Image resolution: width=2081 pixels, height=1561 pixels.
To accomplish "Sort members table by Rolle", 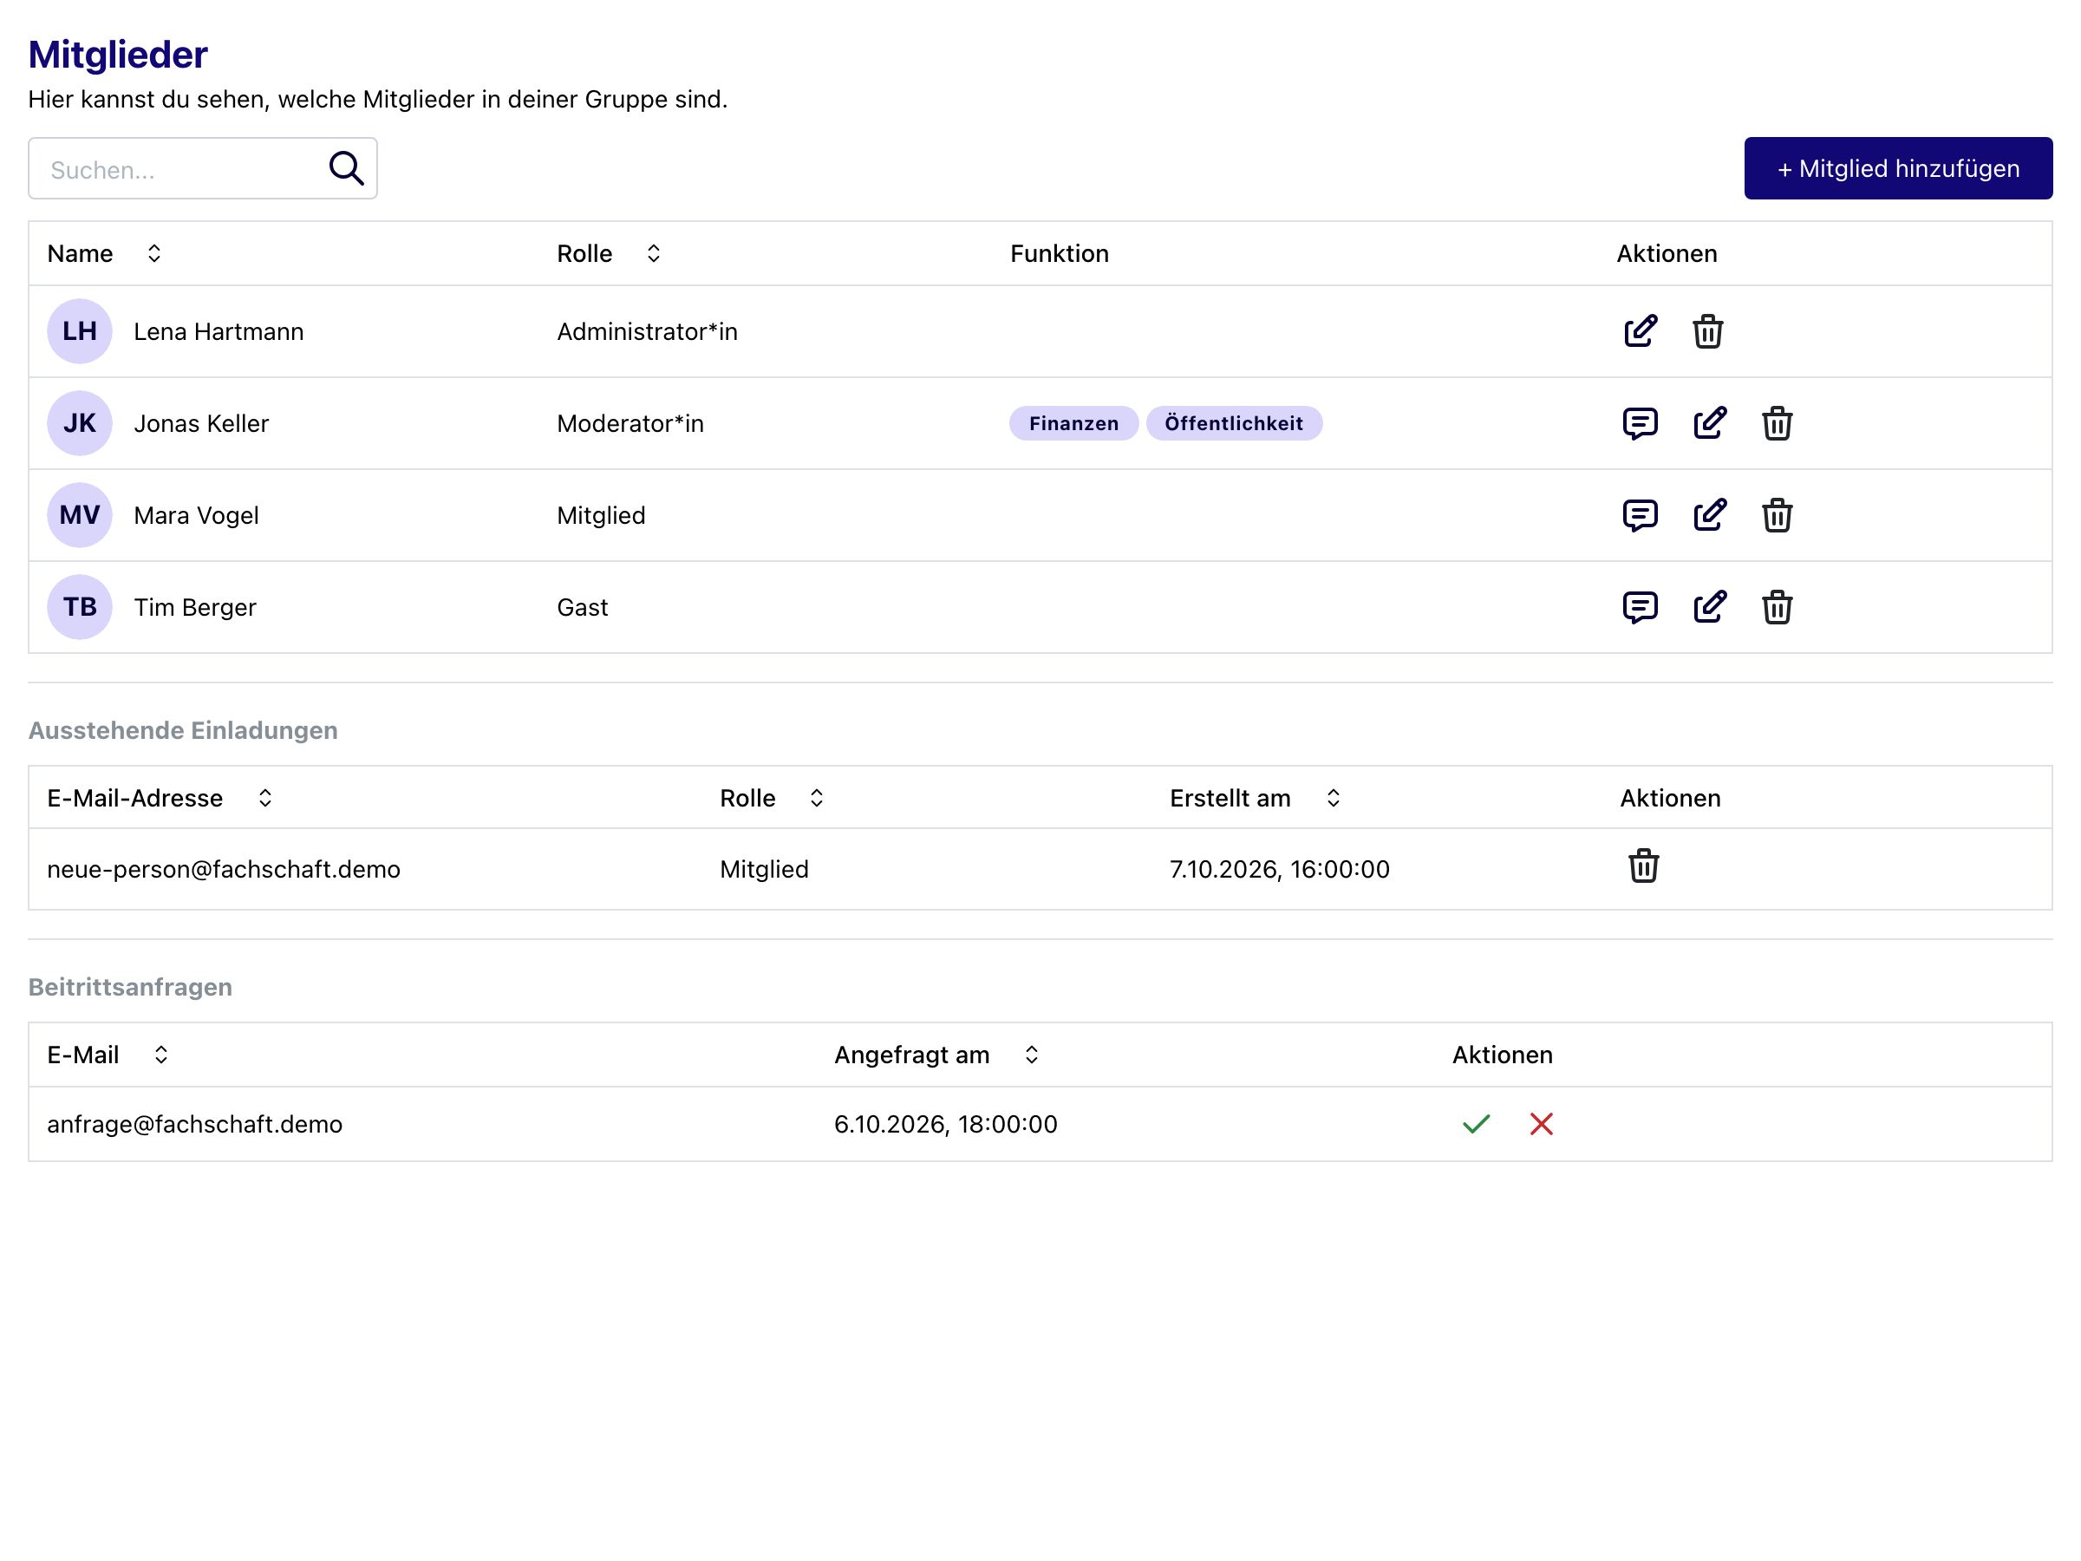I will (654, 253).
